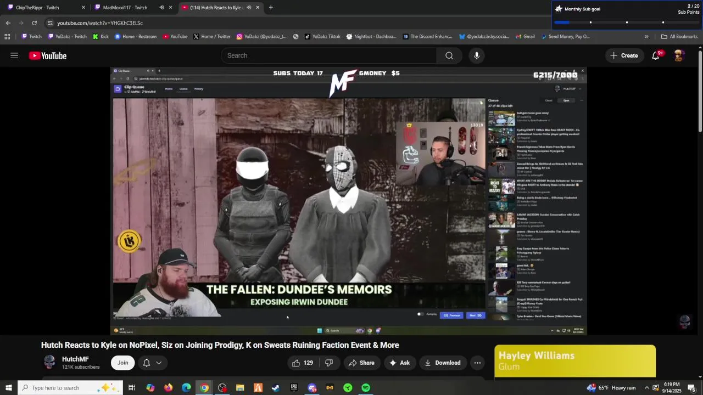
Task: Open more actions three-dot menu
Action: point(477,363)
